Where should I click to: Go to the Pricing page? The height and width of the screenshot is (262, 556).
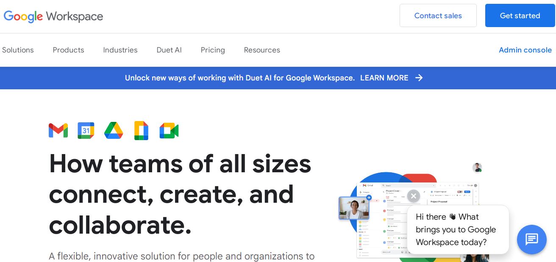click(x=213, y=50)
